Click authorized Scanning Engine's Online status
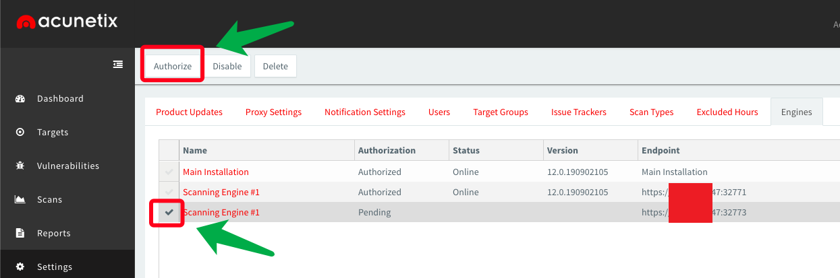The height and width of the screenshot is (278, 840). pos(466,192)
